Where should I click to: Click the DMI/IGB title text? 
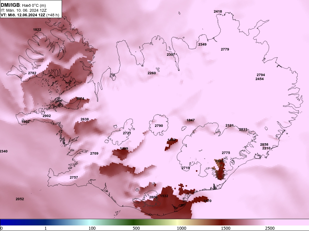[10, 5]
